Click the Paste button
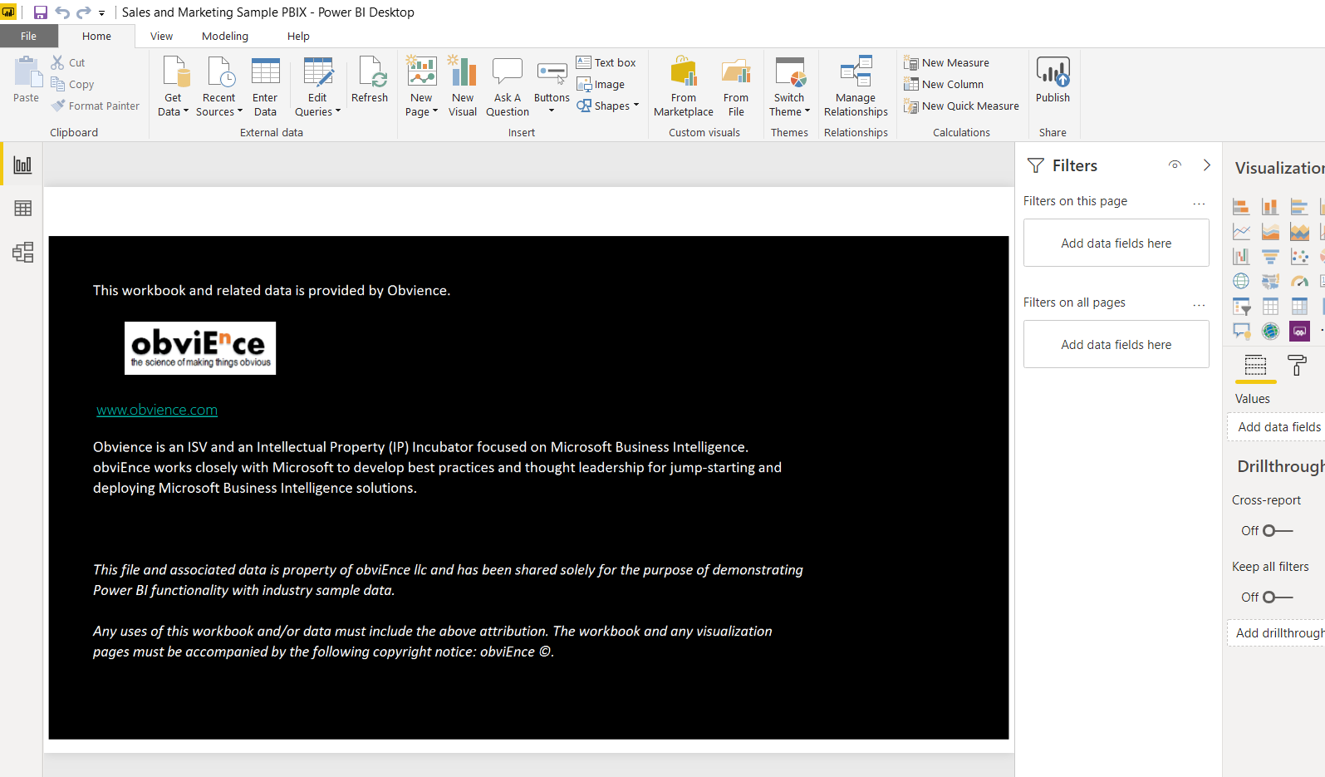This screenshot has width=1325, height=777. tap(27, 80)
